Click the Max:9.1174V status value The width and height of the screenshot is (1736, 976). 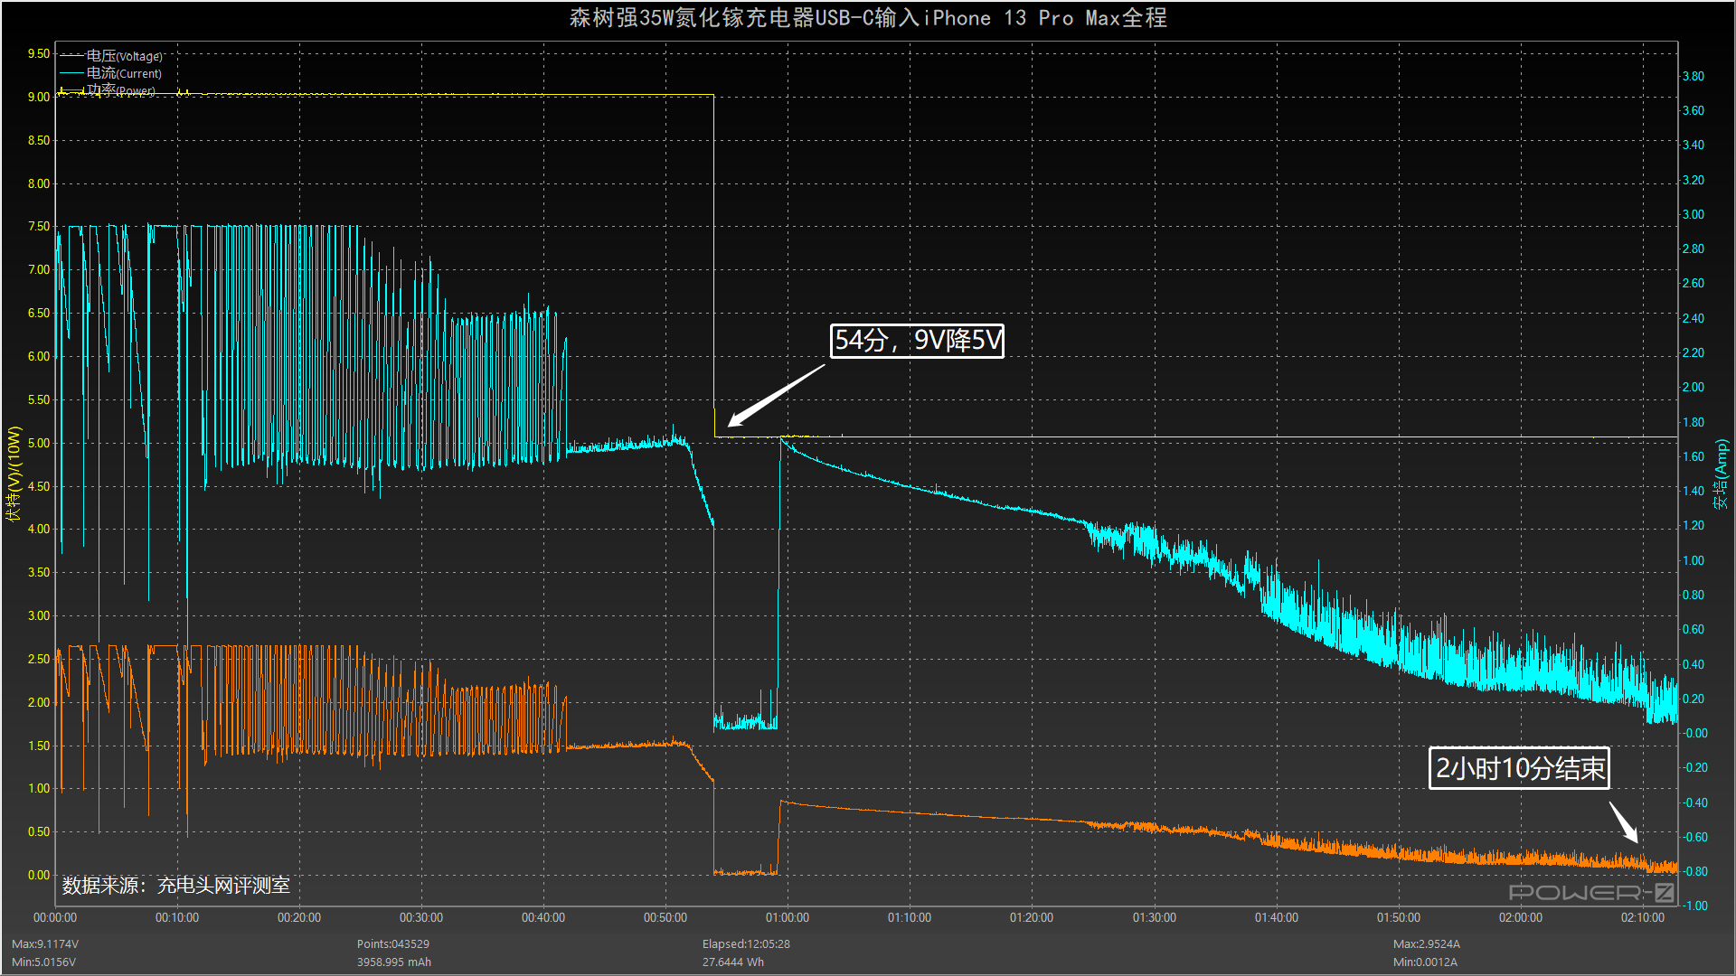point(45,943)
